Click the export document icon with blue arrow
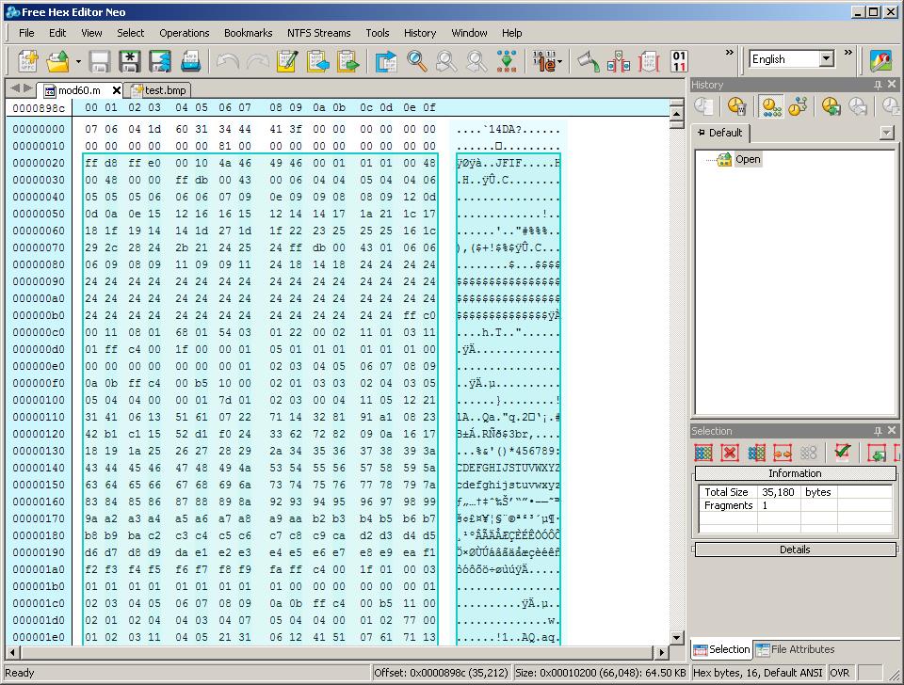The height and width of the screenshot is (685, 904). pos(386,60)
